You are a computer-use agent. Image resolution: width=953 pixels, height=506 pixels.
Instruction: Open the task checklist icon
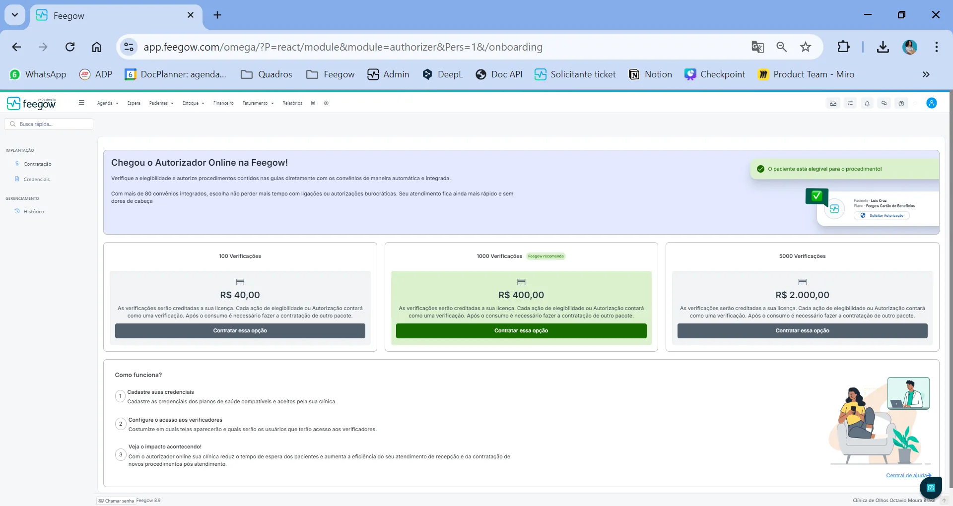(x=850, y=104)
